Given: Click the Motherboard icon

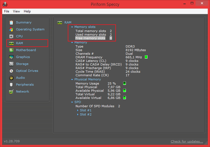Looking at the screenshot, I should click(x=11, y=50).
